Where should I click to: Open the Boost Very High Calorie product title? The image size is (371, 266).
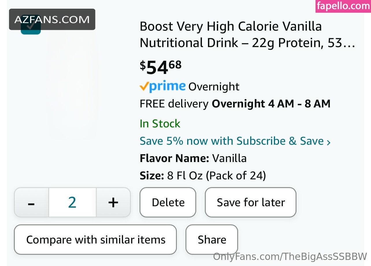(247, 35)
